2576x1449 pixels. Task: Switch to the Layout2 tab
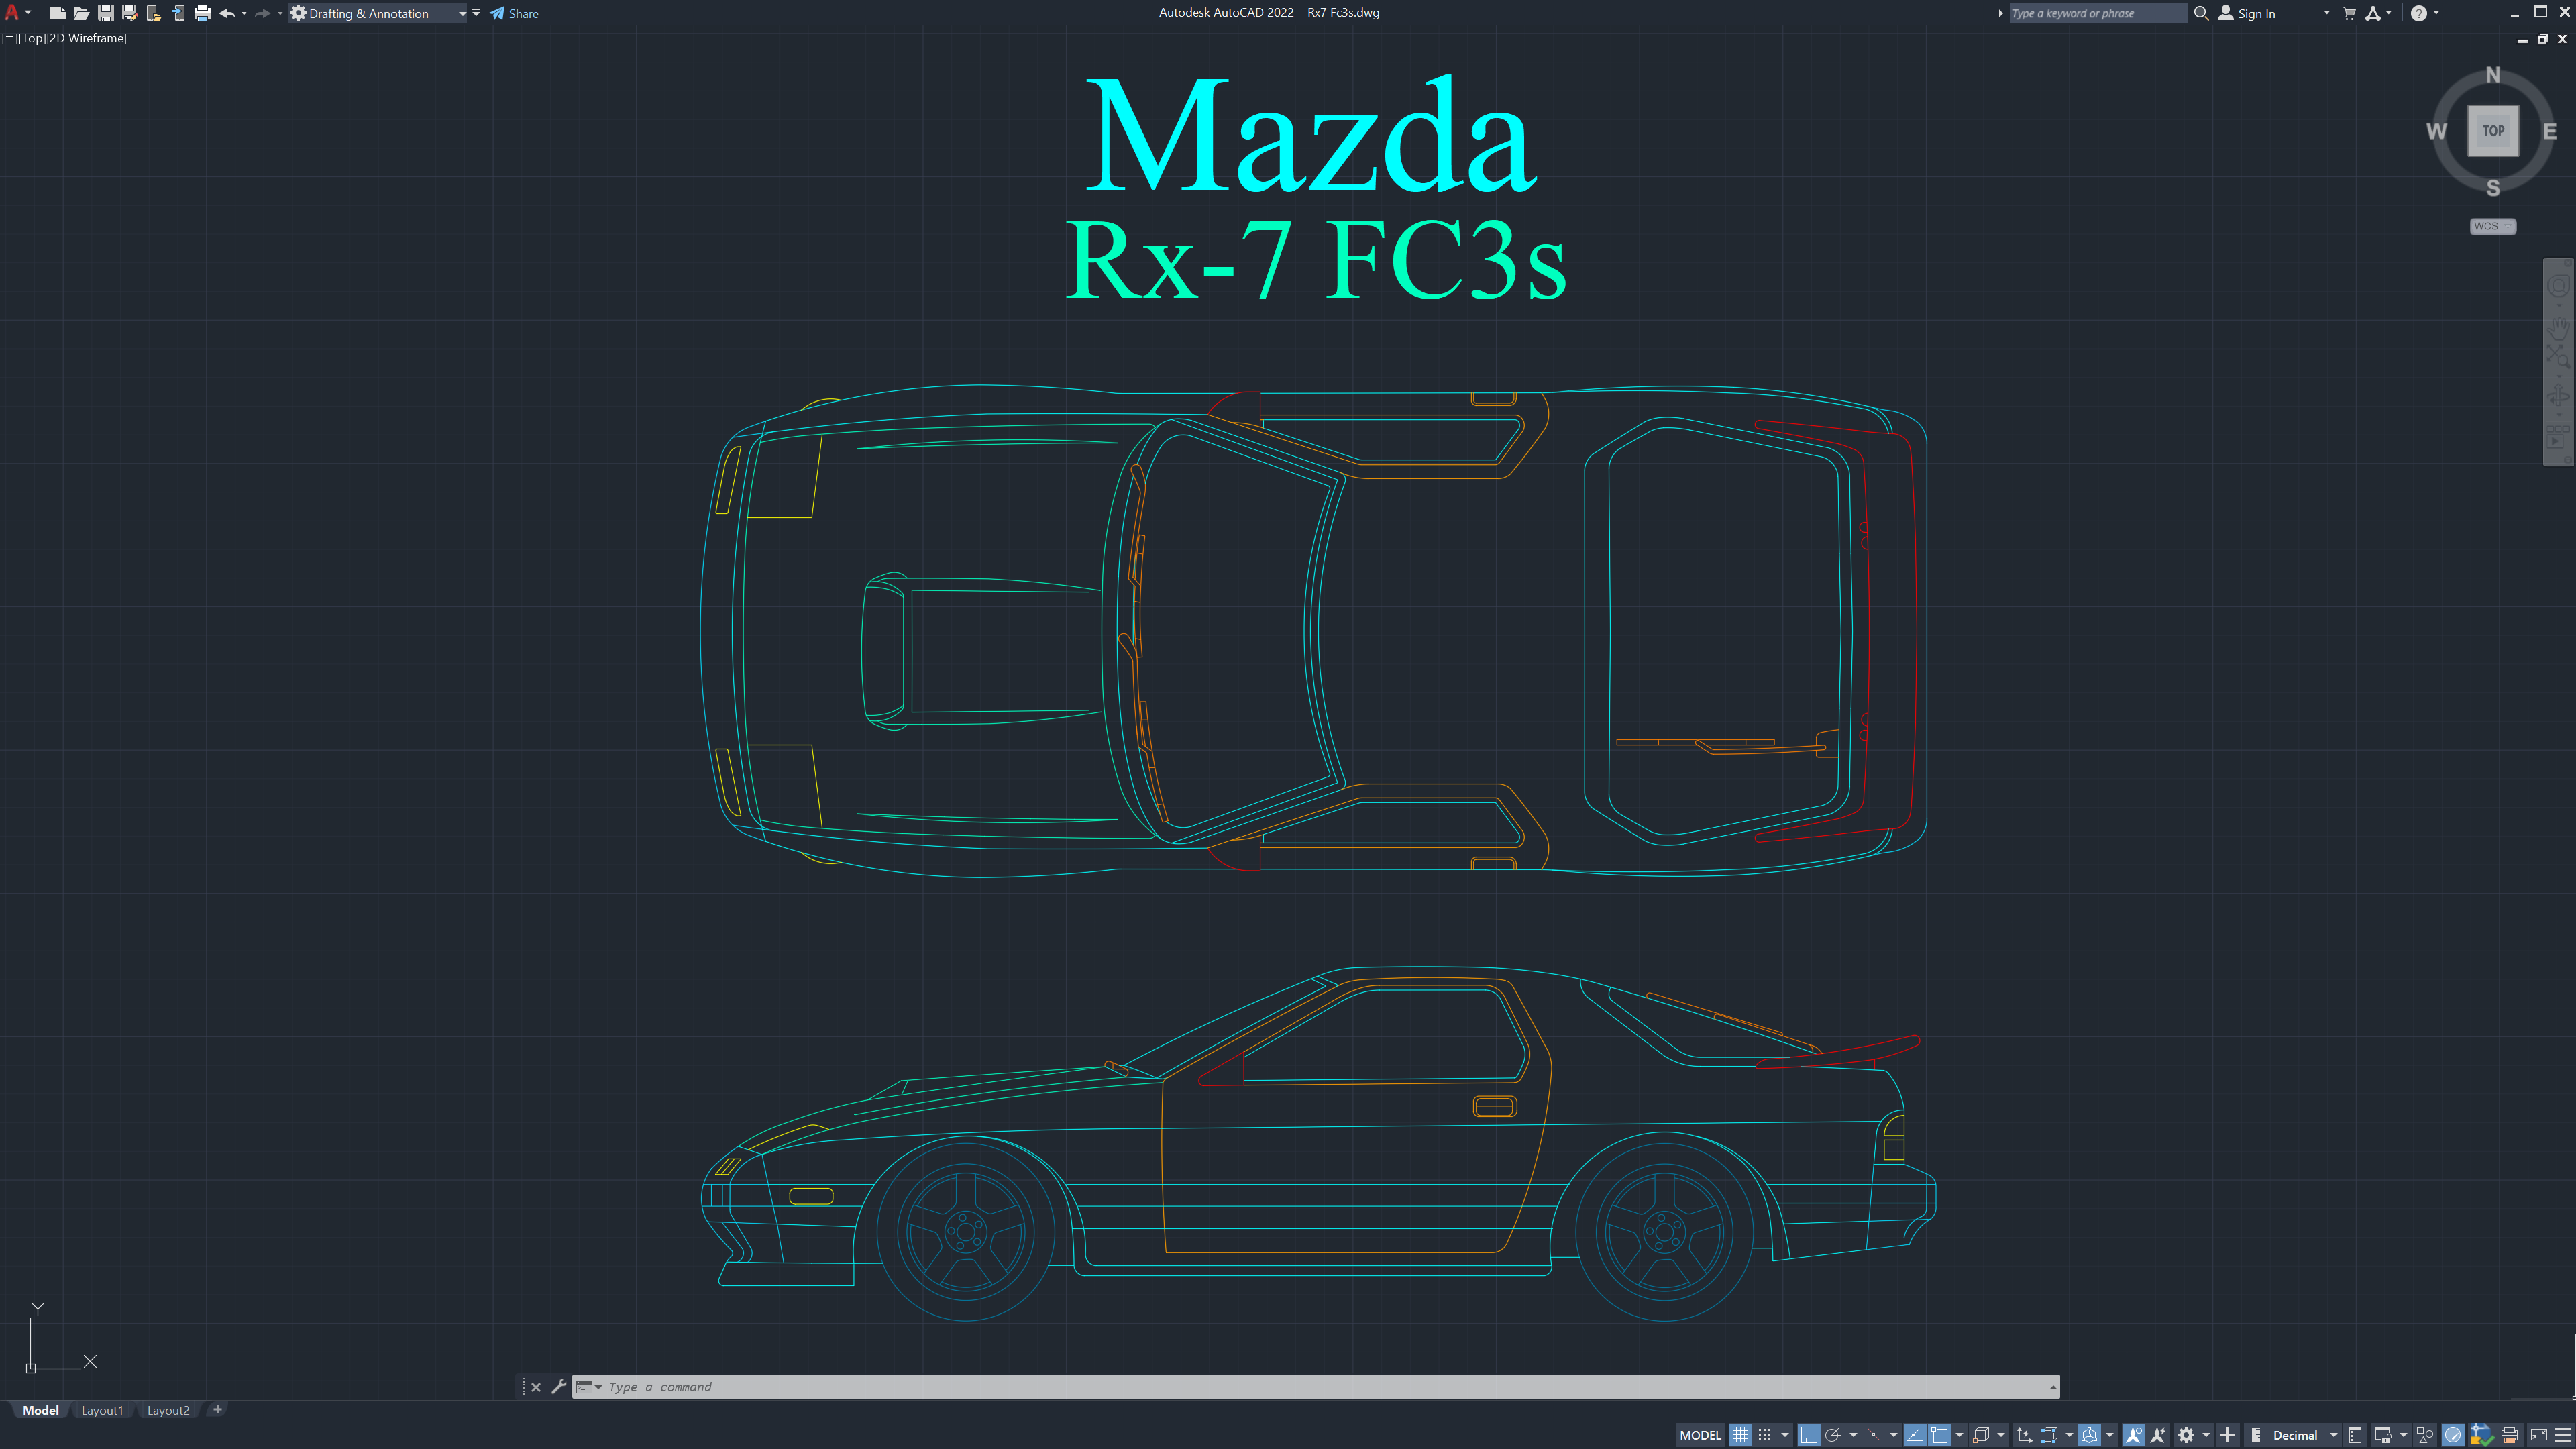[168, 1410]
